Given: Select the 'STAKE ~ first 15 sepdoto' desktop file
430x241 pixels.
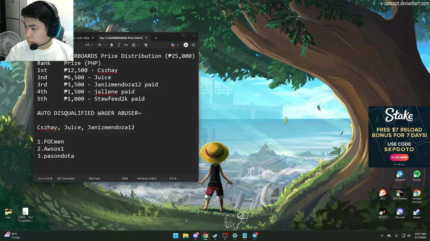Looking at the screenshot, I should point(26,215).
